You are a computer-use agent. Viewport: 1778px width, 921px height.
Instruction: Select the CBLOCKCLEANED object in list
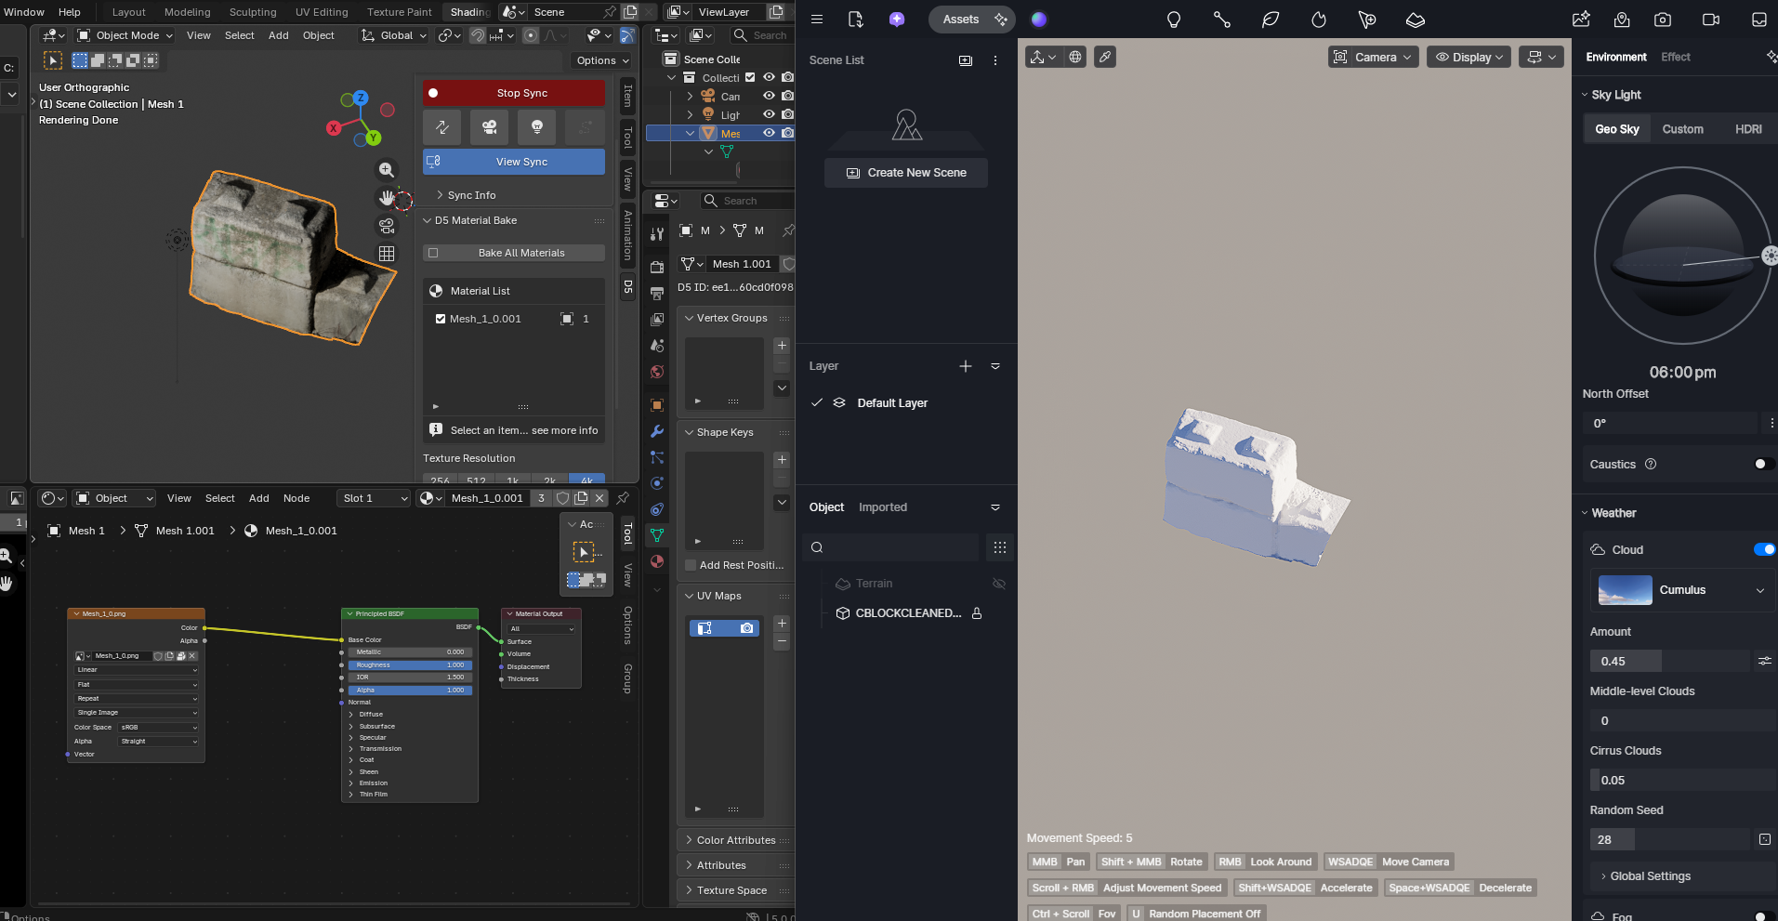pyautogui.click(x=907, y=613)
